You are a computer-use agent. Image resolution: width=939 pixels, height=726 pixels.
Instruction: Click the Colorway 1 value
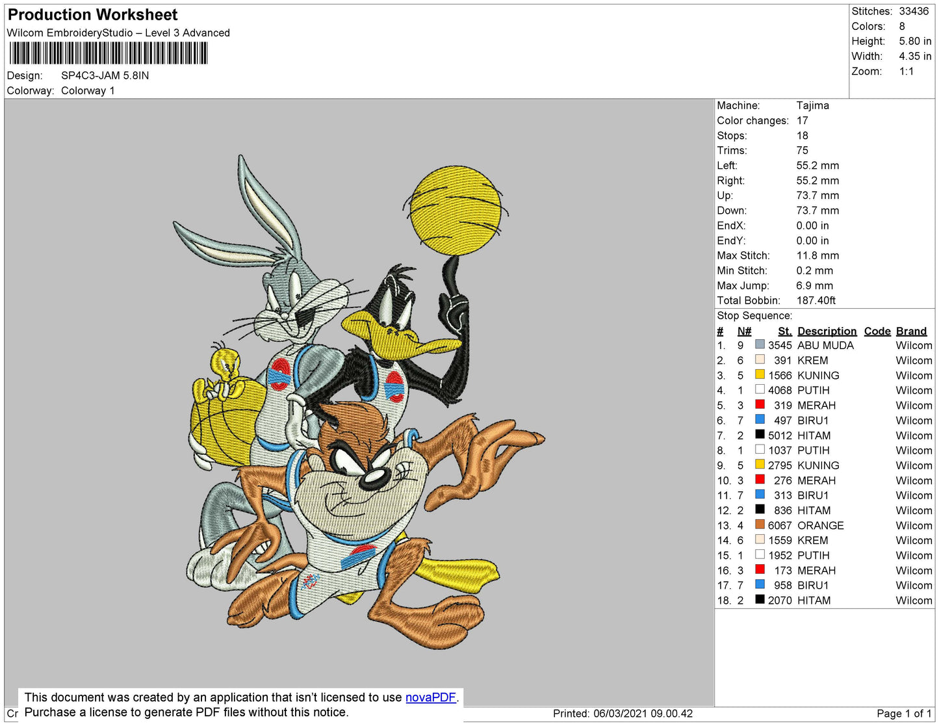88,90
